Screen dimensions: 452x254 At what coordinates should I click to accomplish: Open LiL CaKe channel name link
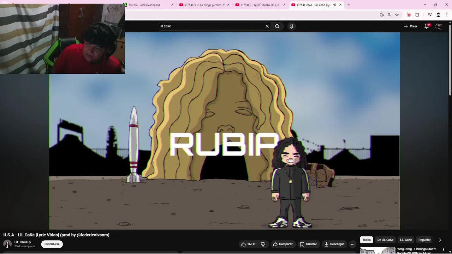21,242
